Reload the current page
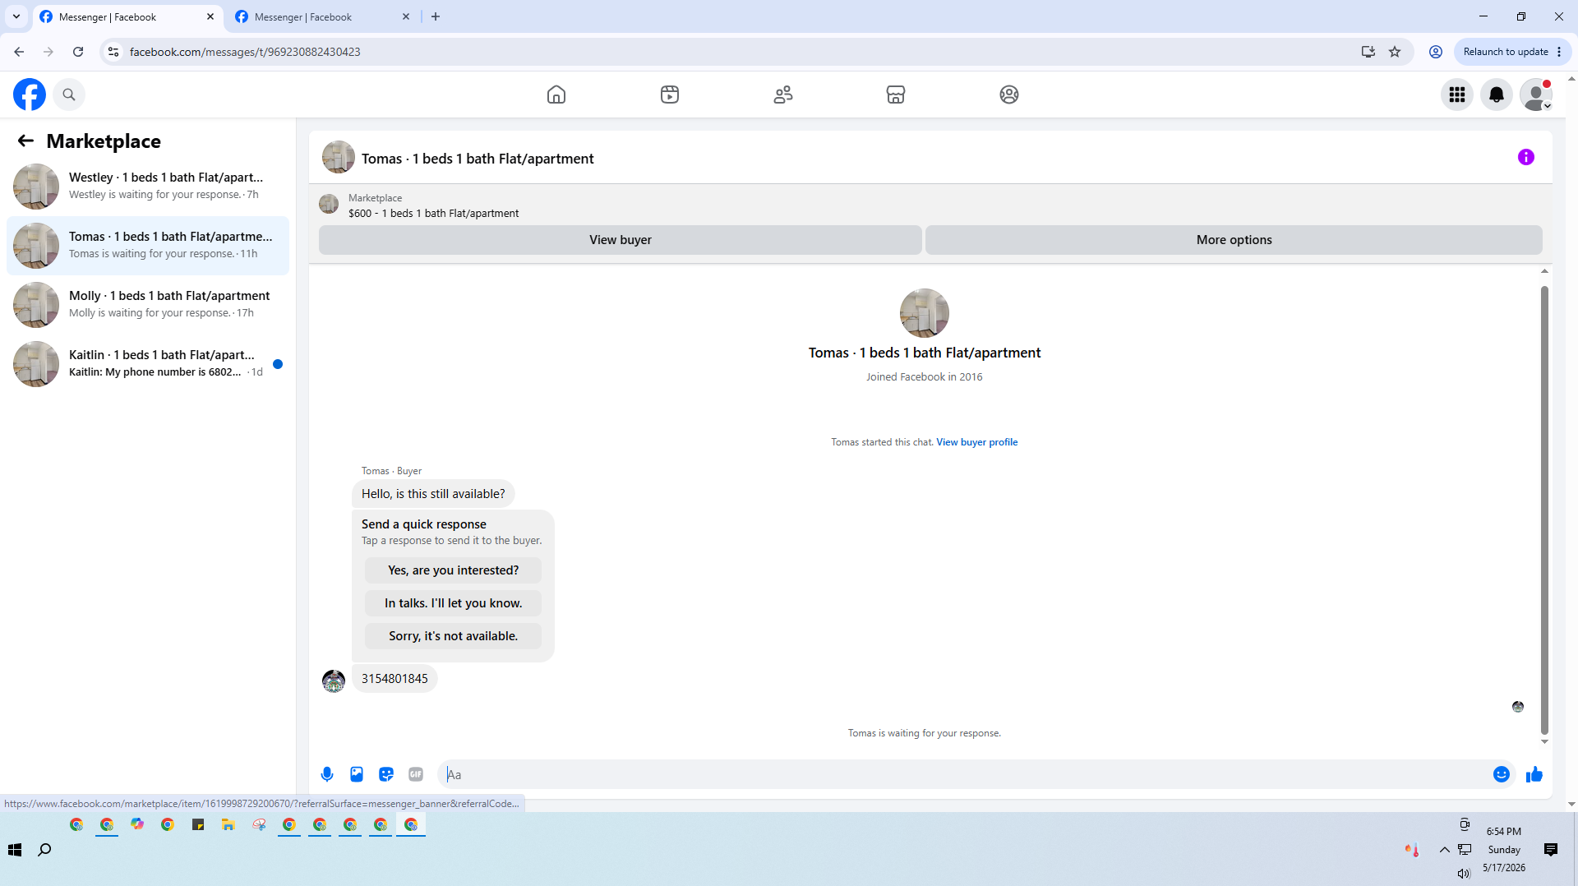The width and height of the screenshot is (1578, 886). pos(78,52)
